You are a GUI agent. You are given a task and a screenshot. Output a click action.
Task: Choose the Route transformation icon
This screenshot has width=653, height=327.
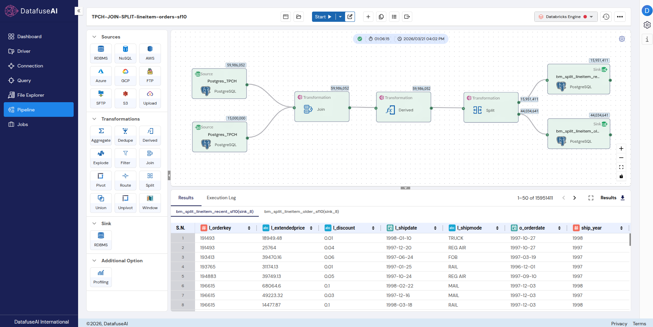pyautogui.click(x=125, y=180)
